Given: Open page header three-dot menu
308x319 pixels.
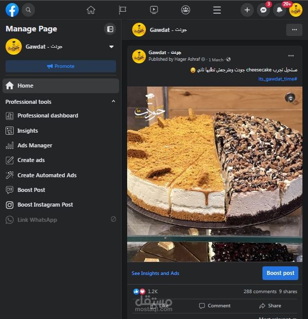Looking at the screenshot, I should (x=294, y=30).
